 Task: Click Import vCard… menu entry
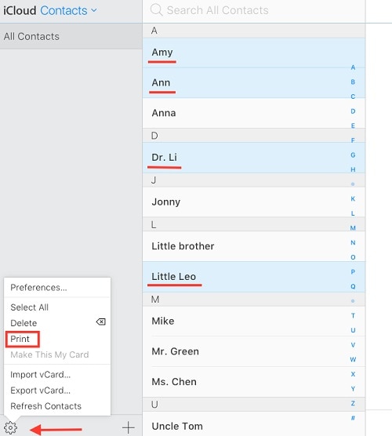[40, 375]
